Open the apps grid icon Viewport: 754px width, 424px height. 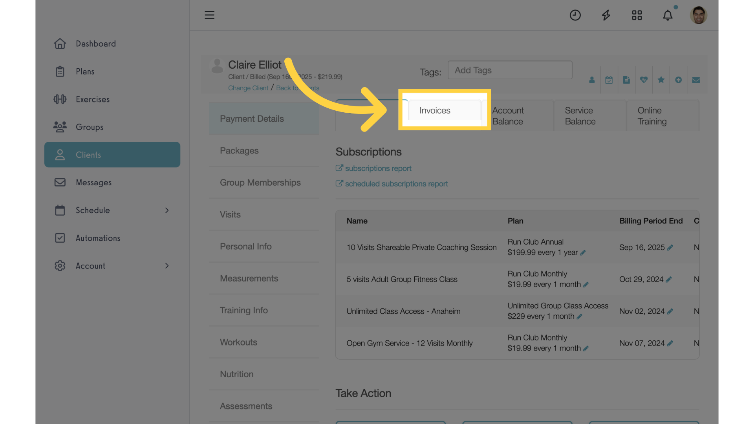637,15
